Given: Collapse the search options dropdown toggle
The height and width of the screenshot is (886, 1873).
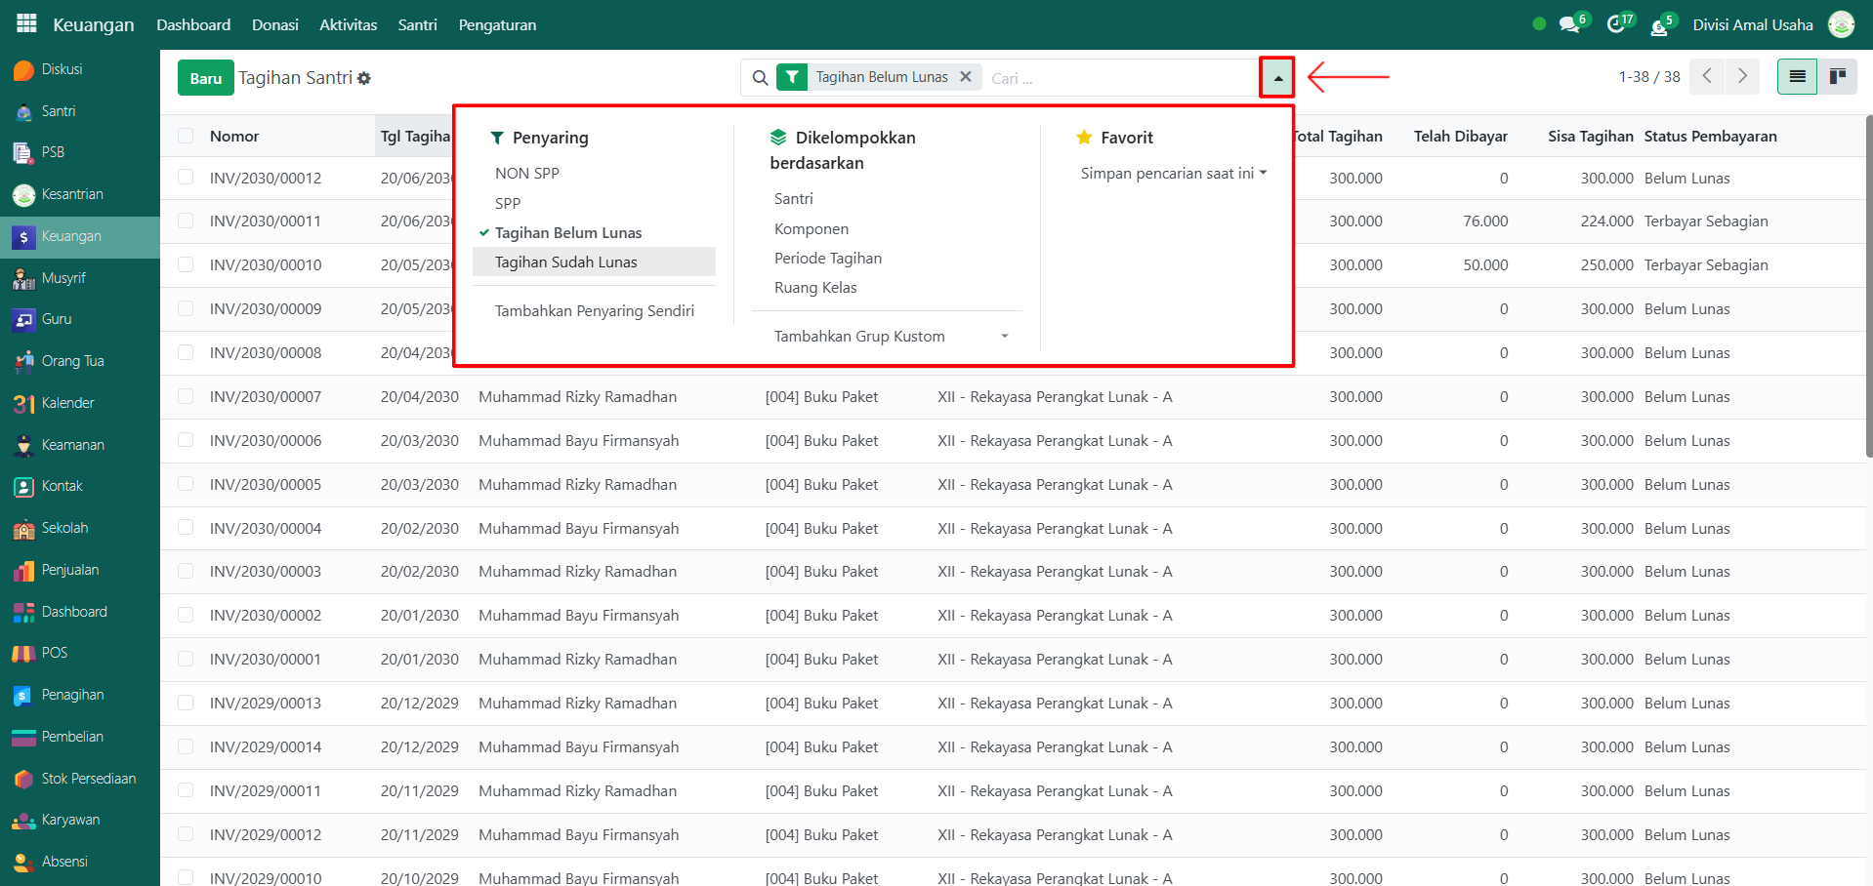Looking at the screenshot, I should point(1276,77).
